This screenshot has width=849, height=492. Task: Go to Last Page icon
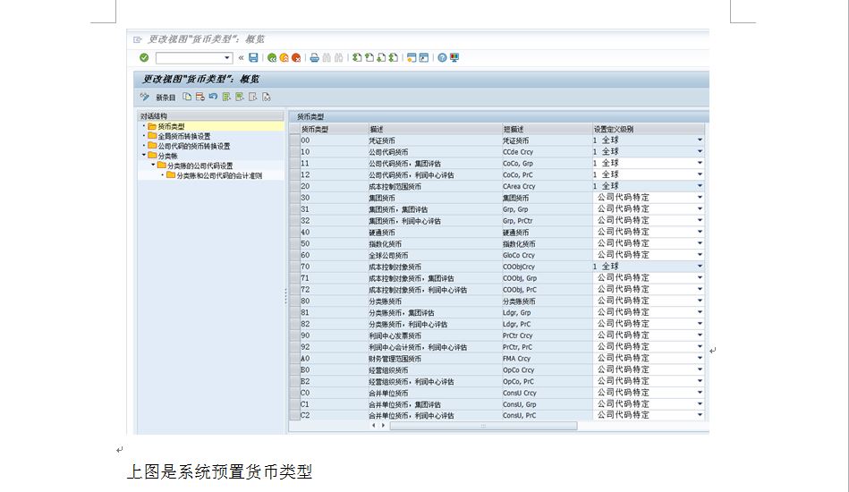tap(394, 57)
